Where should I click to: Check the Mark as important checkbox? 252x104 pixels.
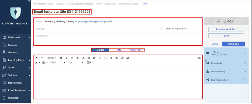(163, 29)
